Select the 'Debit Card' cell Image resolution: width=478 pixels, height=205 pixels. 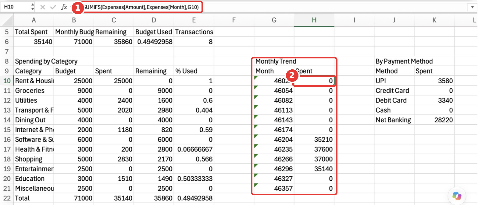[x=394, y=100]
